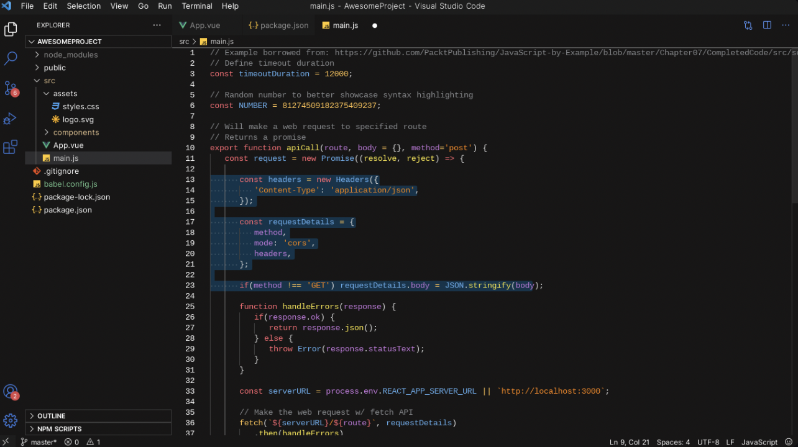Open logo.svg file
Image resolution: width=798 pixels, height=447 pixels.
pyautogui.click(x=98, y=119)
